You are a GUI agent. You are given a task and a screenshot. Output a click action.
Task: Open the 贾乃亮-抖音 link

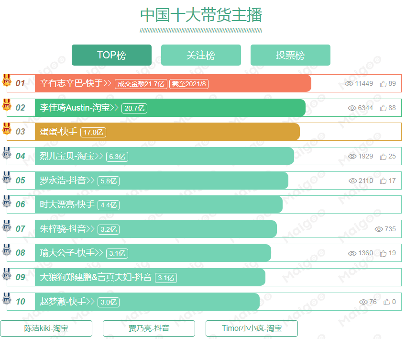tap(148, 328)
